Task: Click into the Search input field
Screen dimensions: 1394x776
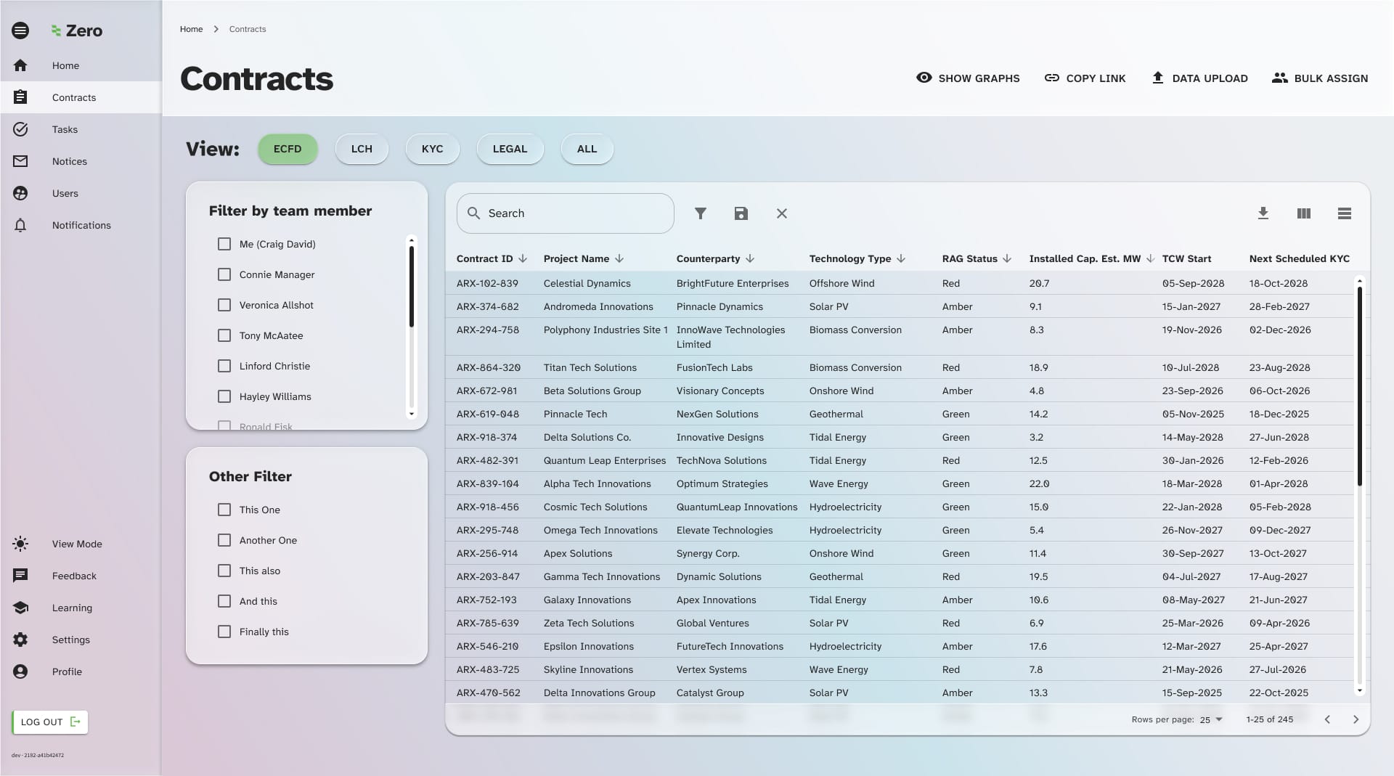Action: click(x=574, y=213)
